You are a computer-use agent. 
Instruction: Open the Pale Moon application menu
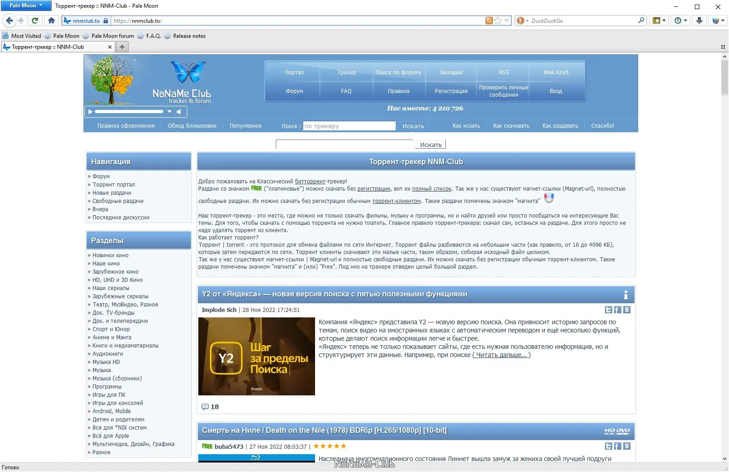(26, 5)
